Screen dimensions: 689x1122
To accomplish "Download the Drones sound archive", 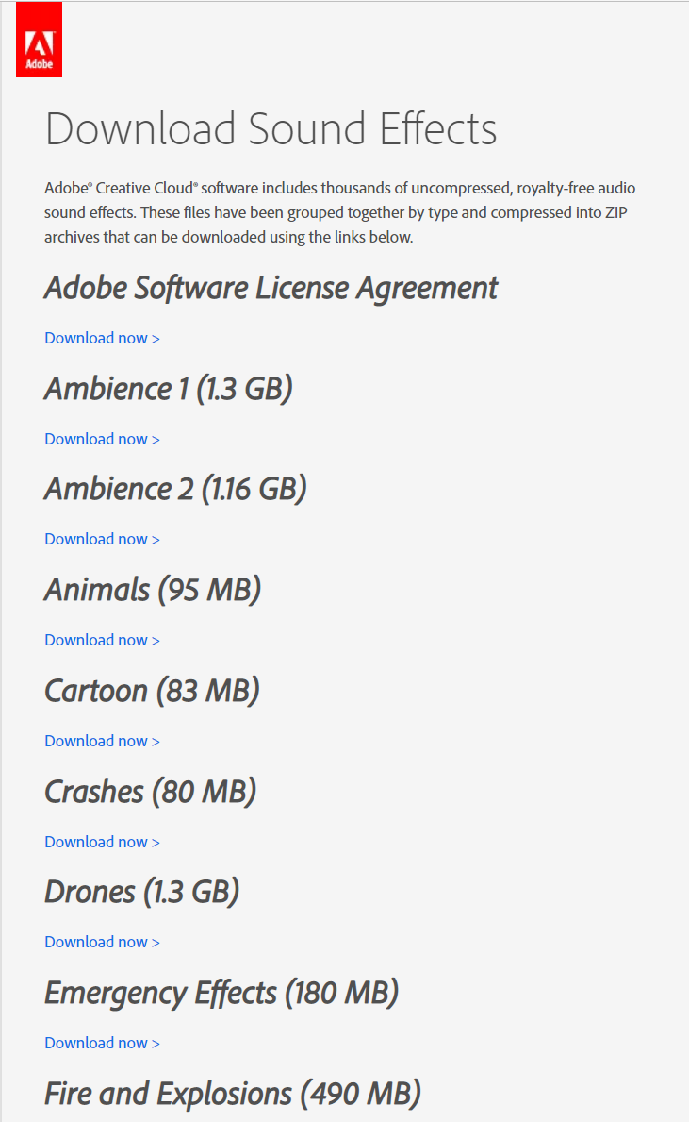I will tap(102, 942).
